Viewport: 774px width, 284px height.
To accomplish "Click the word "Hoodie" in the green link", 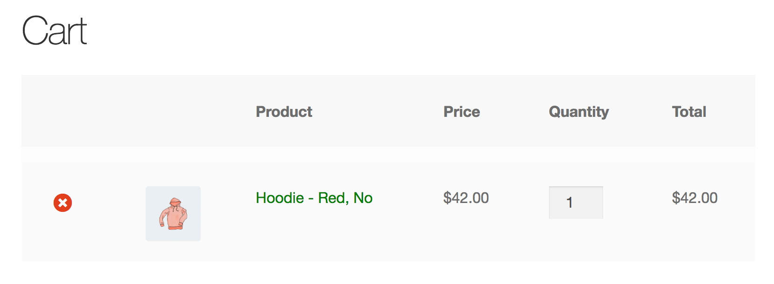I will pos(280,198).
